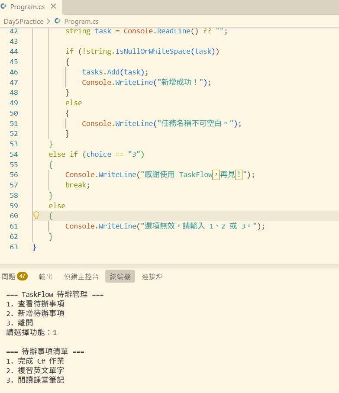Click terminal header '=== TaskFlow 待辦管理 ==='
The height and width of the screenshot is (393, 339).
click(55, 294)
